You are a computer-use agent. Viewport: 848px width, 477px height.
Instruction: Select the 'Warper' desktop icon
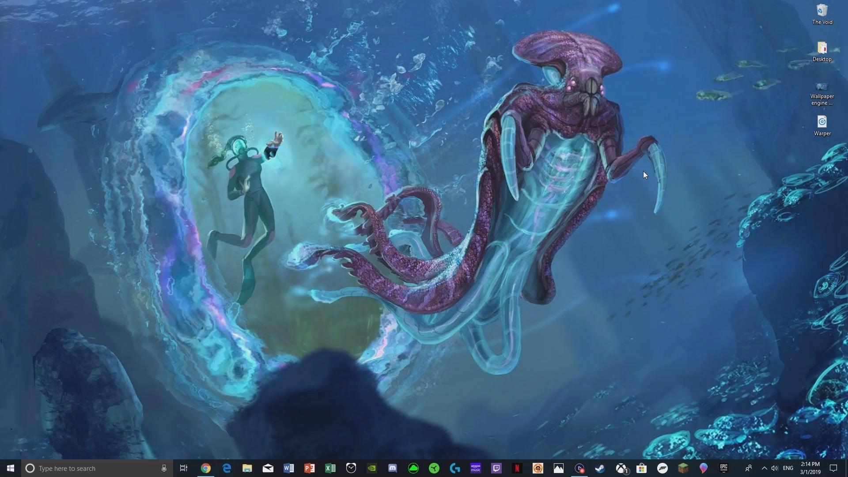[822, 125]
